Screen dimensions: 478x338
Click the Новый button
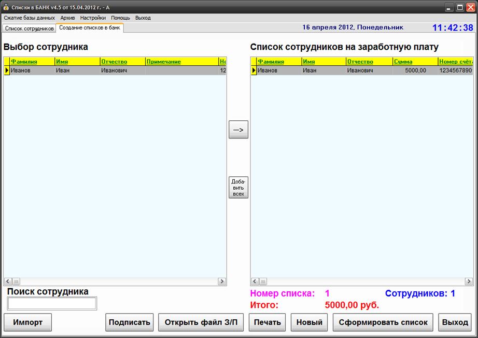[x=309, y=322]
